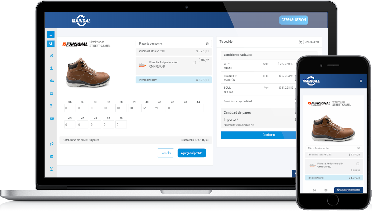Image resolution: width=373 pixels, height=211 pixels.
Task: Click Precio de lista N° 249 row on the laptop
Action: tap(174, 51)
